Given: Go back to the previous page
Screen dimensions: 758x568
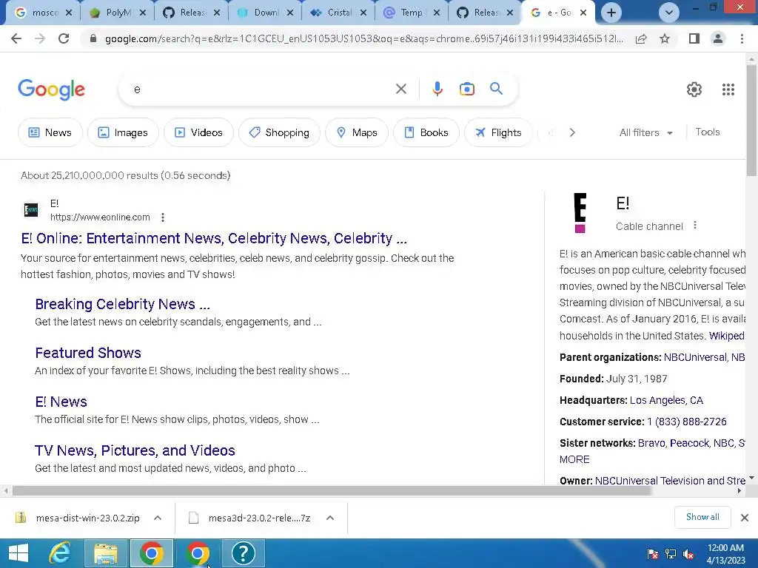Looking at the screenshot, I should pos(16,38).
